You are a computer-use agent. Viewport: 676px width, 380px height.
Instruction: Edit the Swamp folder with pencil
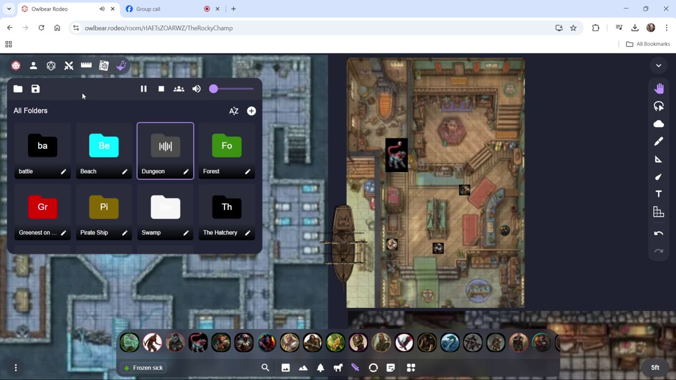pyautogui.click(x=186, y=233)
